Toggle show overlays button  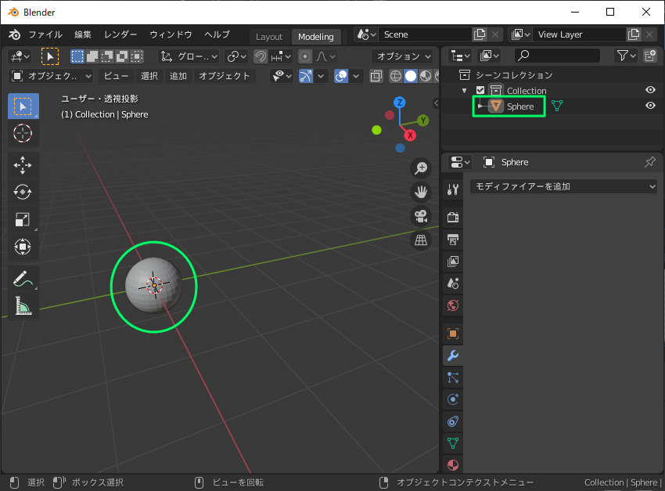click(x=341, y=76)
